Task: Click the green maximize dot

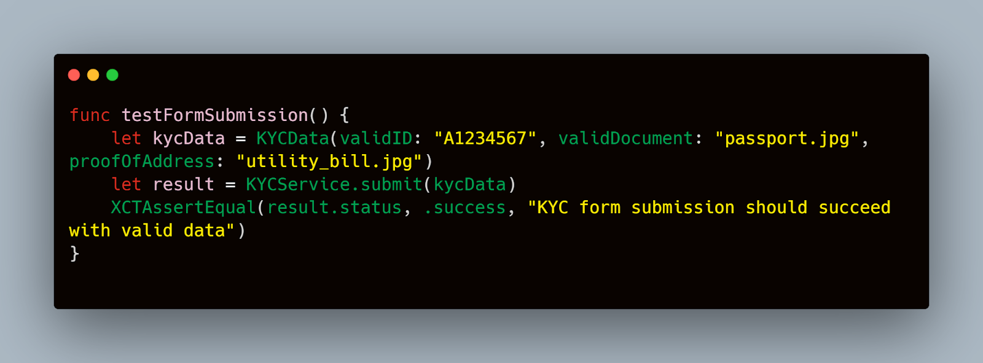Action: point(112,75)
